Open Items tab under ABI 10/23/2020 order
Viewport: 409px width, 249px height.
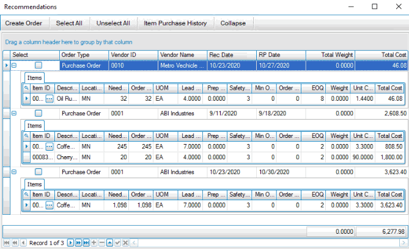point(34,184)
